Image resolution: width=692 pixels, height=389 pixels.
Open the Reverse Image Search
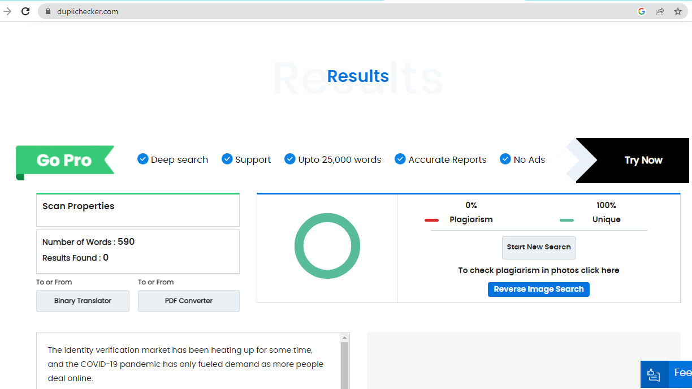click(539, 289)
